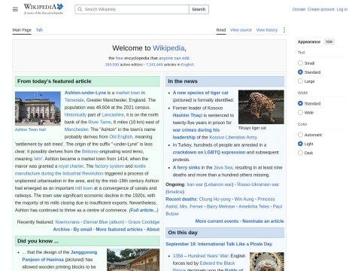Select the Wide width option

point(300,112)
